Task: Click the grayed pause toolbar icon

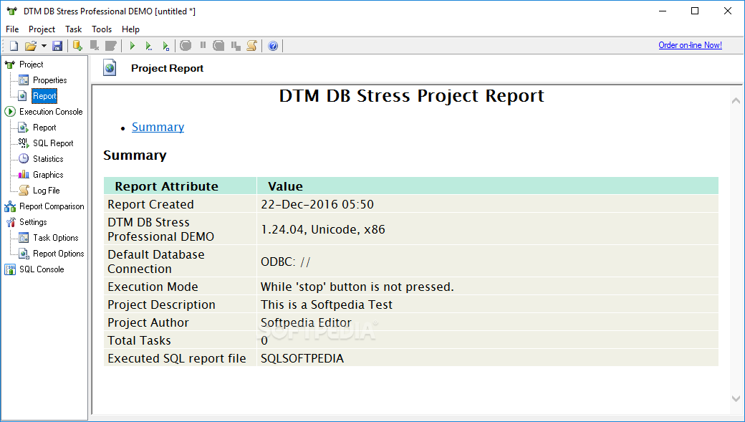Action: [203, 45]
